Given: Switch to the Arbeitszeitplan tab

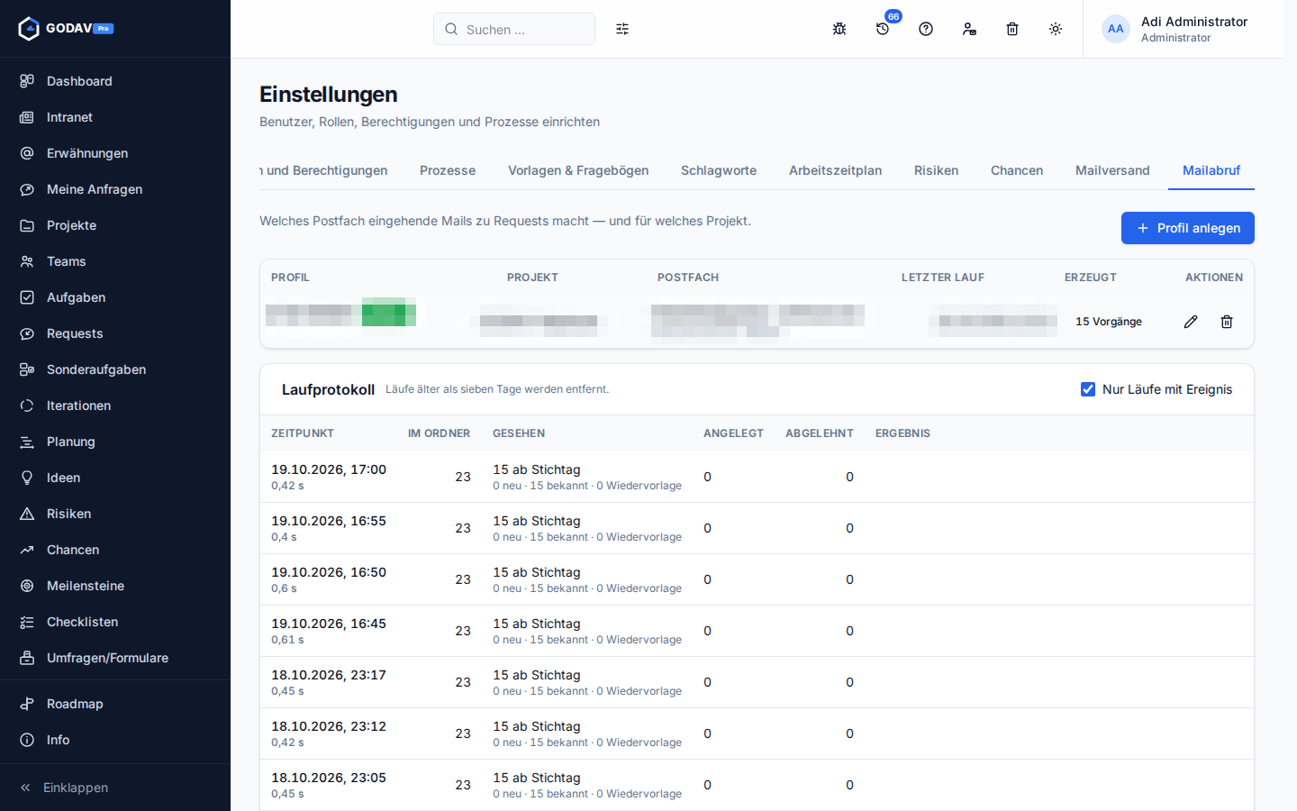Looking at the screenshot, I should 835,170.
